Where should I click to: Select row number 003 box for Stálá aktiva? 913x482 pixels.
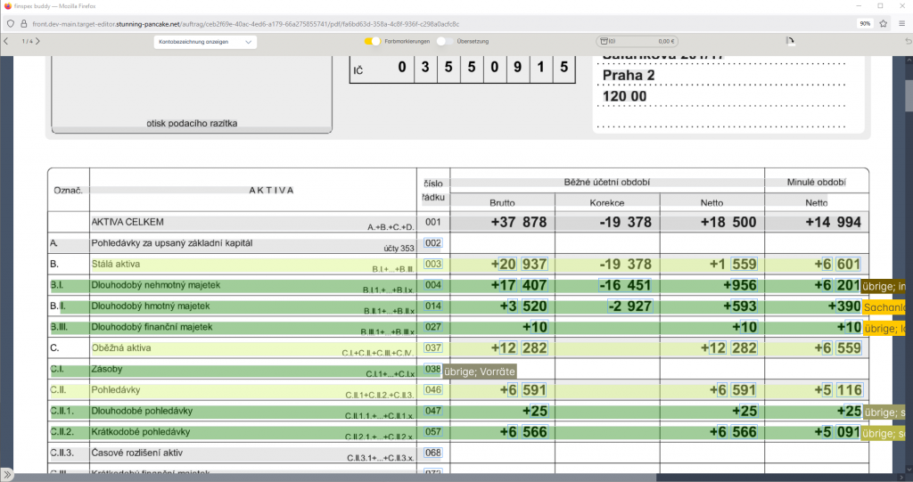coord(433,264)
